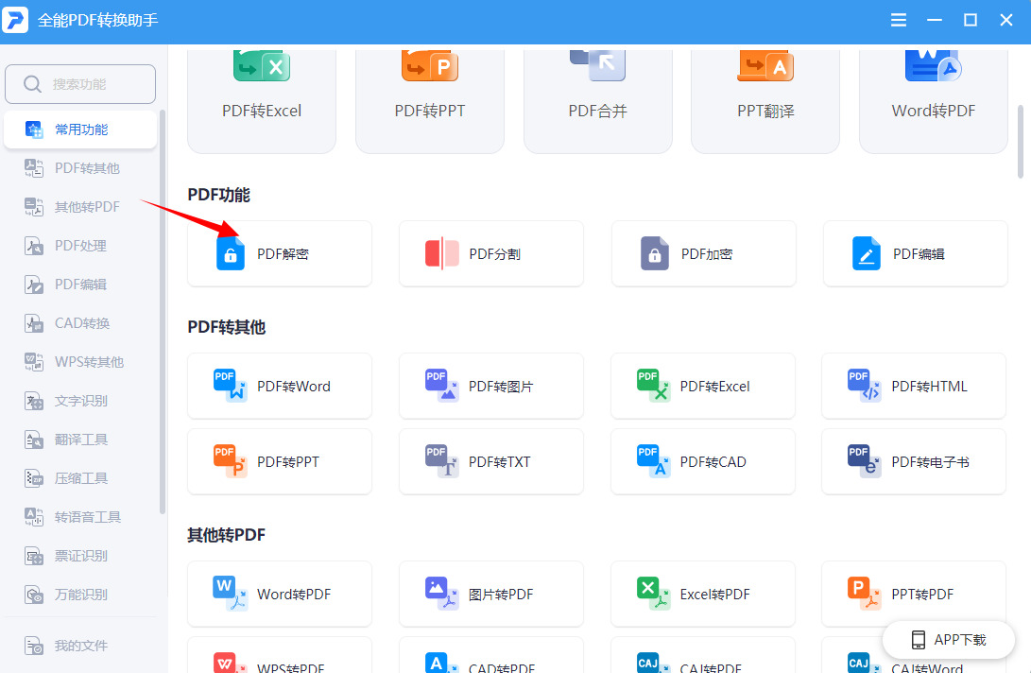Open the hamburger menu in title bar
This screenshot has width=1031, height=673.
pos(898,21)
